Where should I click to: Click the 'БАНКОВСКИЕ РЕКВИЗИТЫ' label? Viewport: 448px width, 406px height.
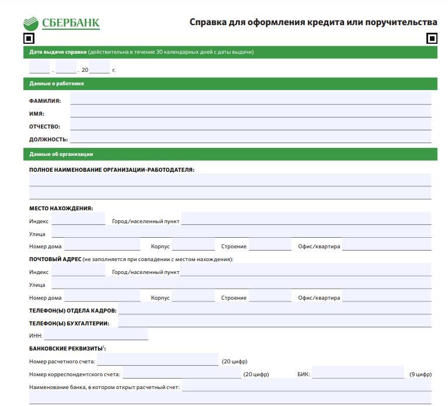(x=67, y=349)
